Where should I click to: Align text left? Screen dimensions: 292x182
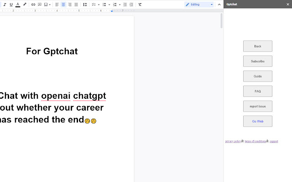[x=57, y=5]
